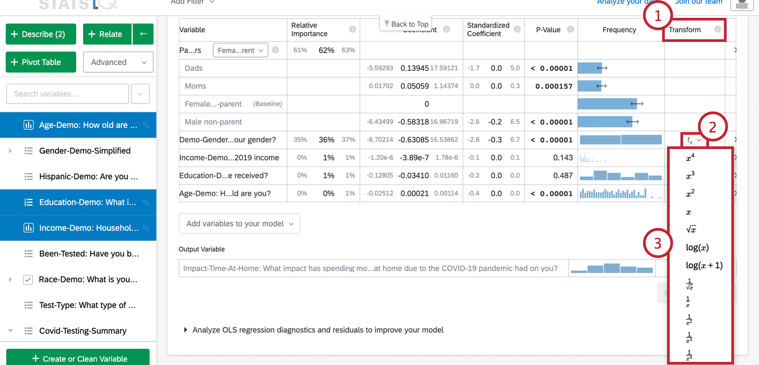
Task: Expand OLS regression diagnostics section
Action: pyautogui.click(x=186, y=330)
